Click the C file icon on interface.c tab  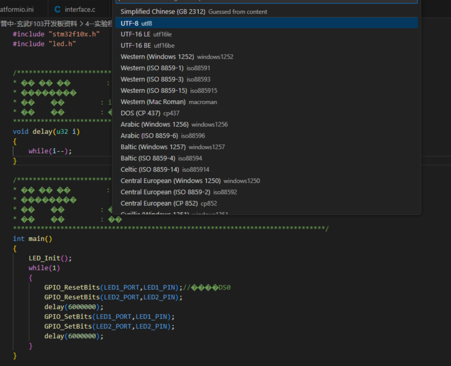click(57, 9)
